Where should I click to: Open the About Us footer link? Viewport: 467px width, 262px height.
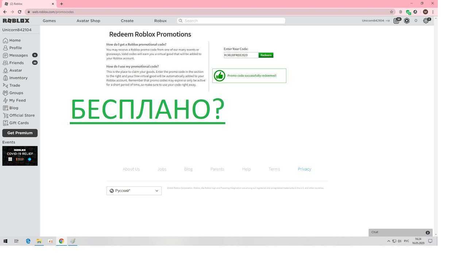pos(131,169)
